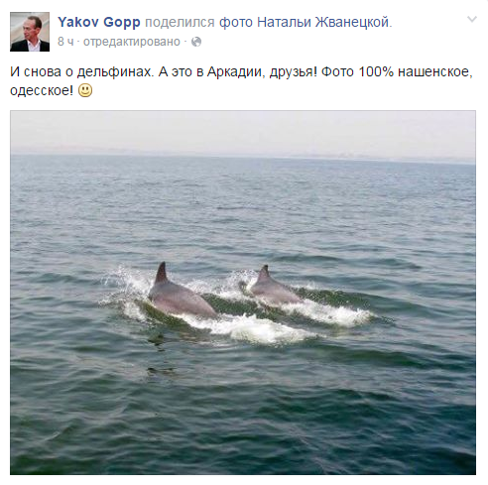Viewport: 488px width, 485px height.
Task: Click the left dolphin's back
Action: [x=182, y=300]
